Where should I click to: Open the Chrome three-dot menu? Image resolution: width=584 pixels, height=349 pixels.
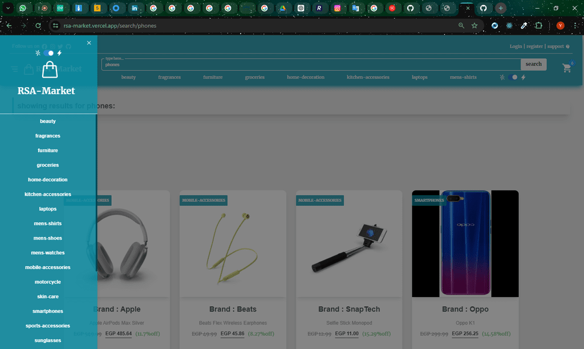point(575,26)
